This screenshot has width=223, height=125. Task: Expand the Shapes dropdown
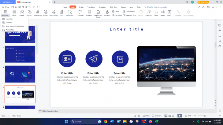click(x=32, y=16)
